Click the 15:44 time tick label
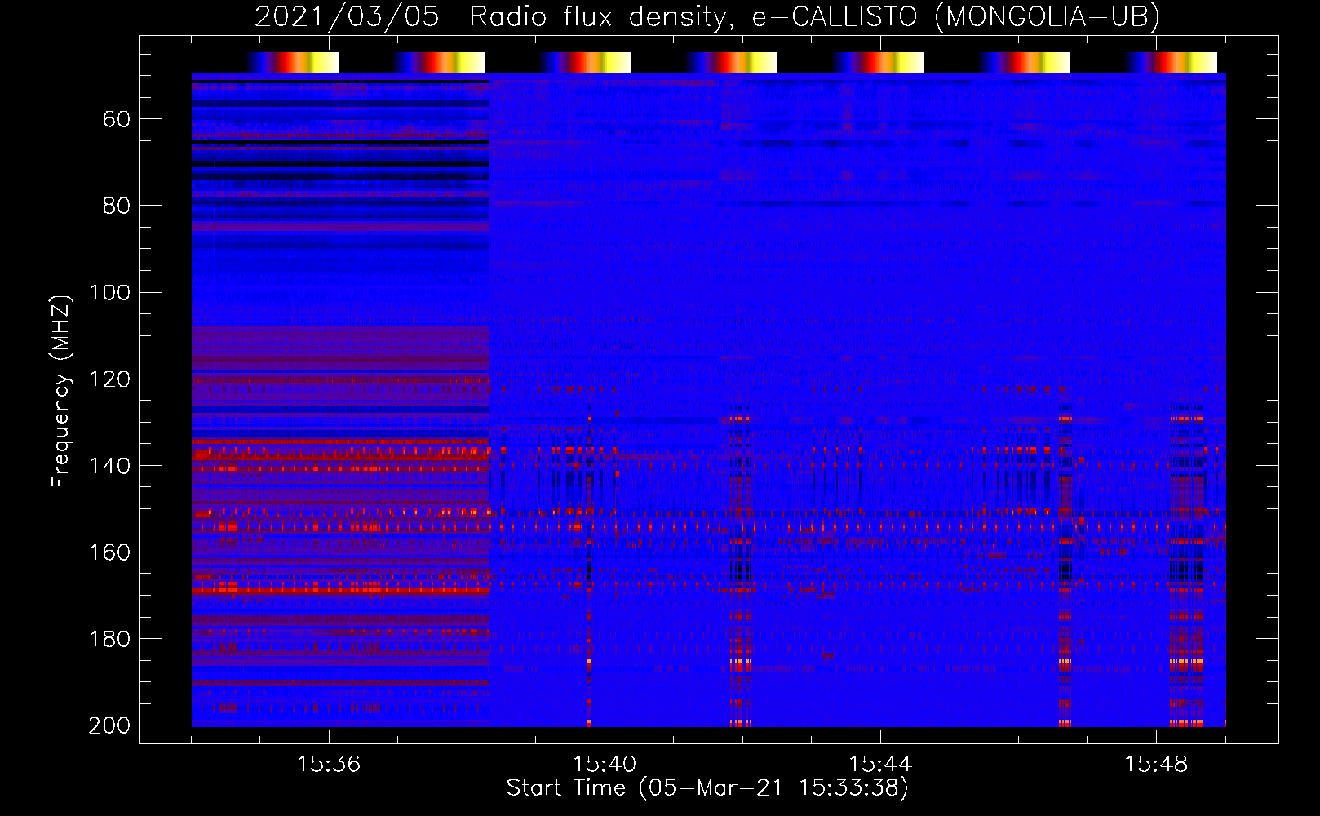Viewport: 1320px width, 816px height. [880, 764]
